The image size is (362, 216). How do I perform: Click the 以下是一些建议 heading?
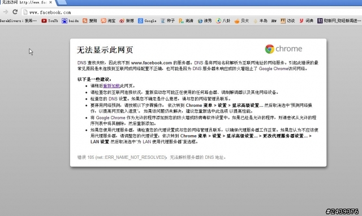coord(94,79)
